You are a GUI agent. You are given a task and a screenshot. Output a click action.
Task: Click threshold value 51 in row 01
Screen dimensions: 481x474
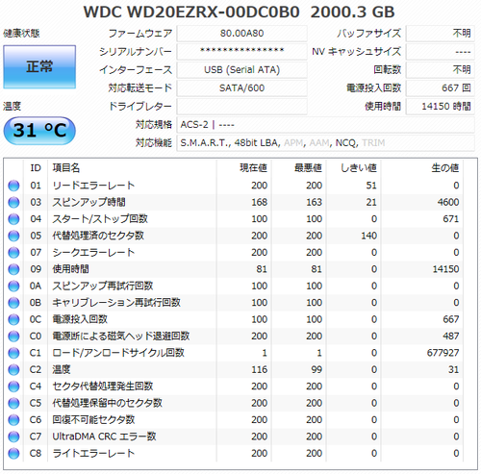point(371,186)
